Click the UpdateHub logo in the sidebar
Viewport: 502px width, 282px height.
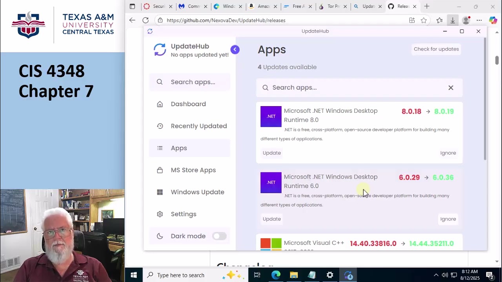point(160,50)
